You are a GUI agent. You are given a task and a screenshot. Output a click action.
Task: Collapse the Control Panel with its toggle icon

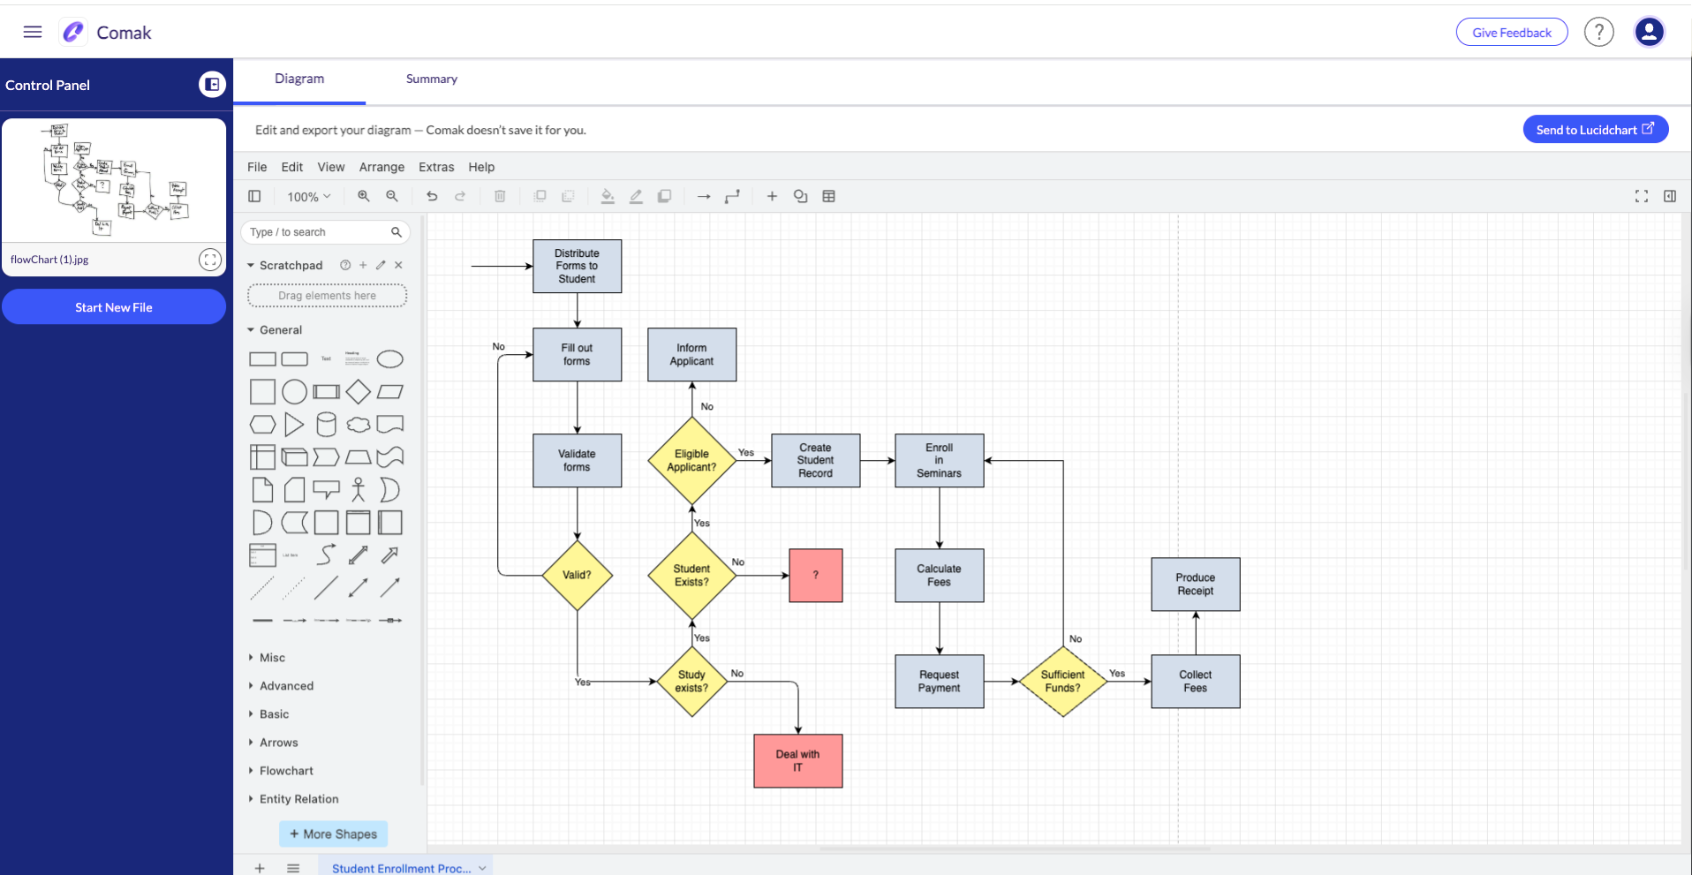pyautogui.click(x=212, y=84)
